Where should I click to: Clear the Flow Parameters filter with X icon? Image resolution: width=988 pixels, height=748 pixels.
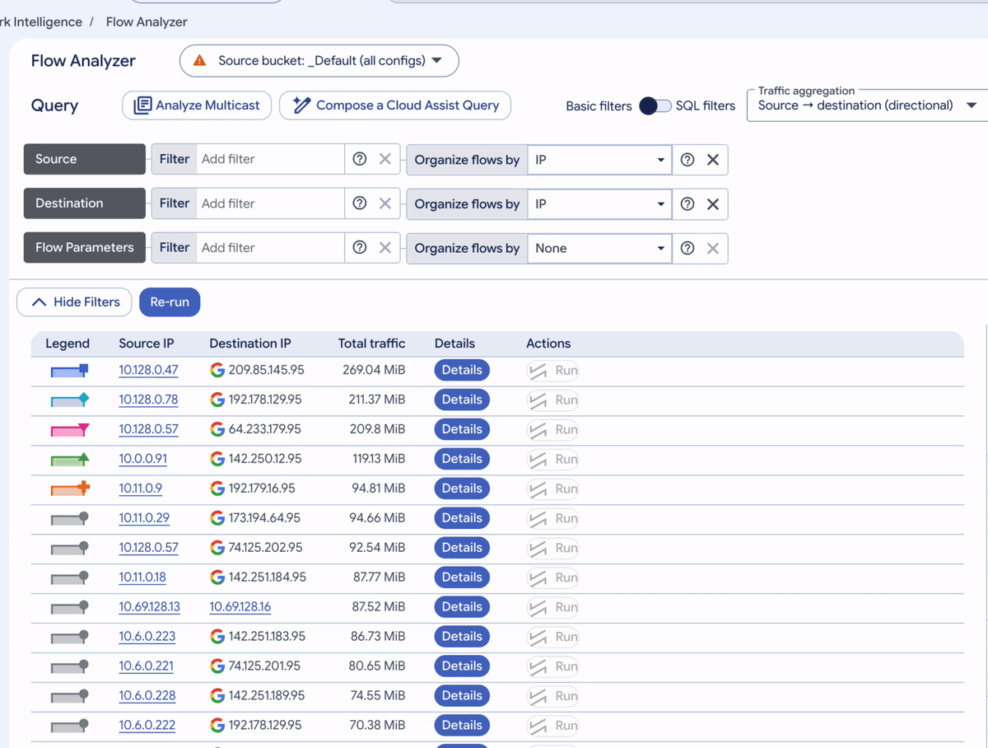pos(384,247)
